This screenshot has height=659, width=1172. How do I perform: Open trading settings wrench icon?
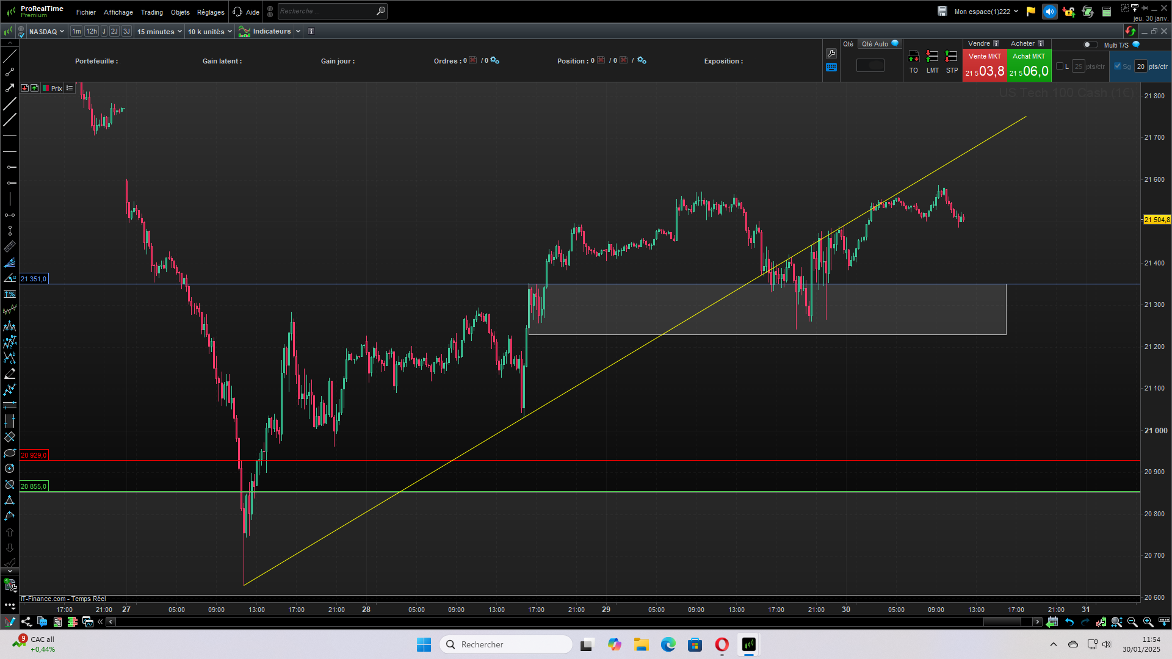(831, 54)
